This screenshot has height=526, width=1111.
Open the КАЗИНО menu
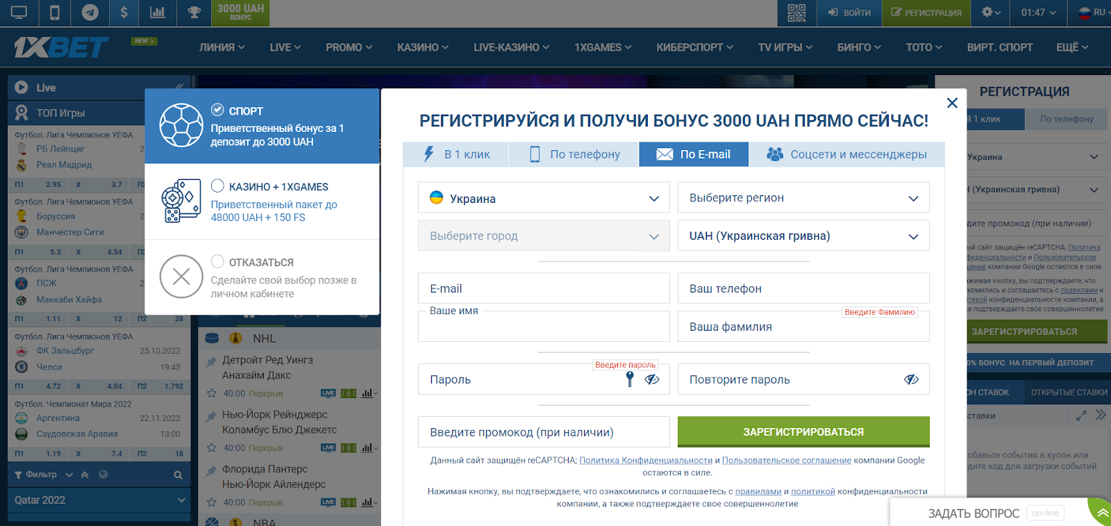click(423, 47)
